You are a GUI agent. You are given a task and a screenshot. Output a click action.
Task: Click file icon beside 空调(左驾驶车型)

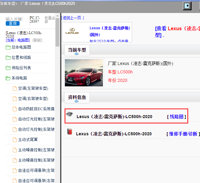(15, 88)
